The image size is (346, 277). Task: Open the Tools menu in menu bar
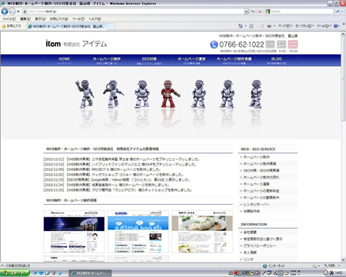78,19
